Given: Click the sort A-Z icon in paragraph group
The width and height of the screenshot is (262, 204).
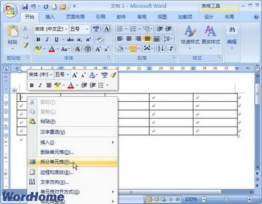Looking at the screenshot, I should coord(160,49).
